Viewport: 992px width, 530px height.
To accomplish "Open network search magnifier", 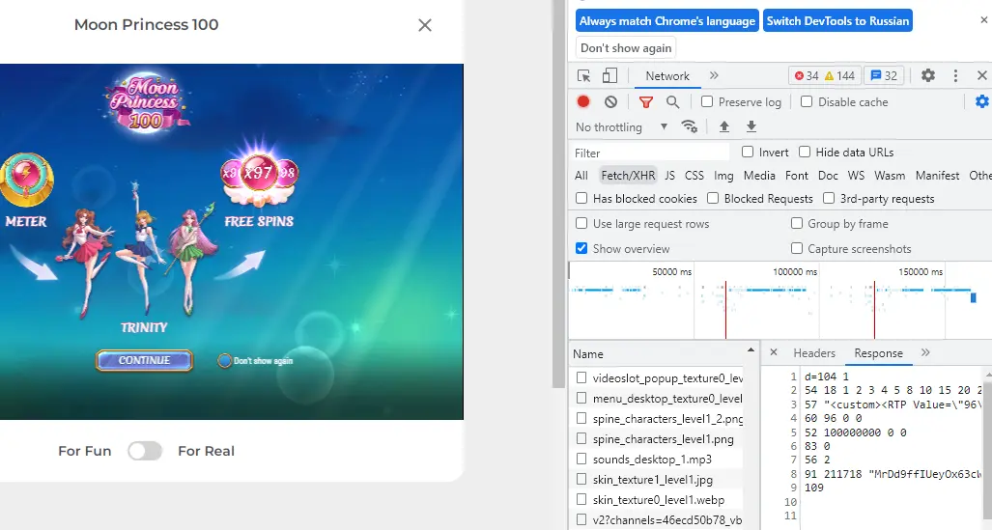I will 672,101.
